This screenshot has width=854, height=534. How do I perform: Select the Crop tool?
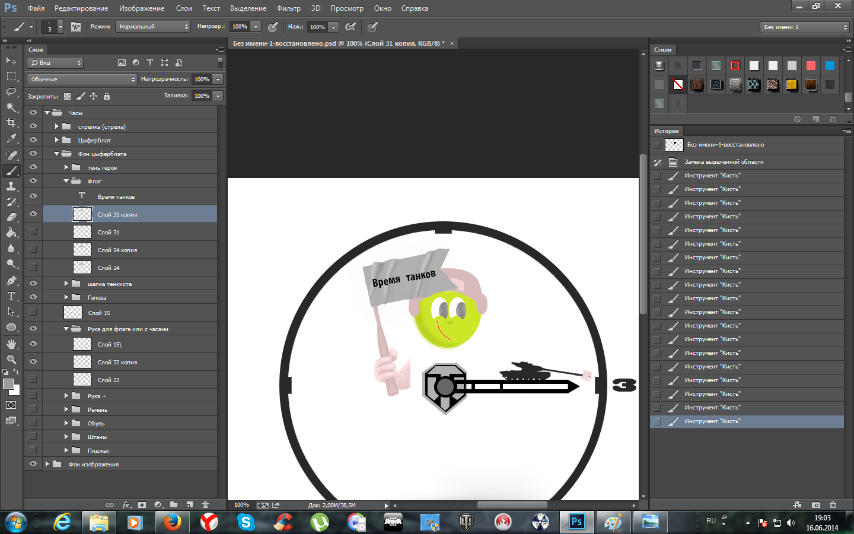pos(11,123)
